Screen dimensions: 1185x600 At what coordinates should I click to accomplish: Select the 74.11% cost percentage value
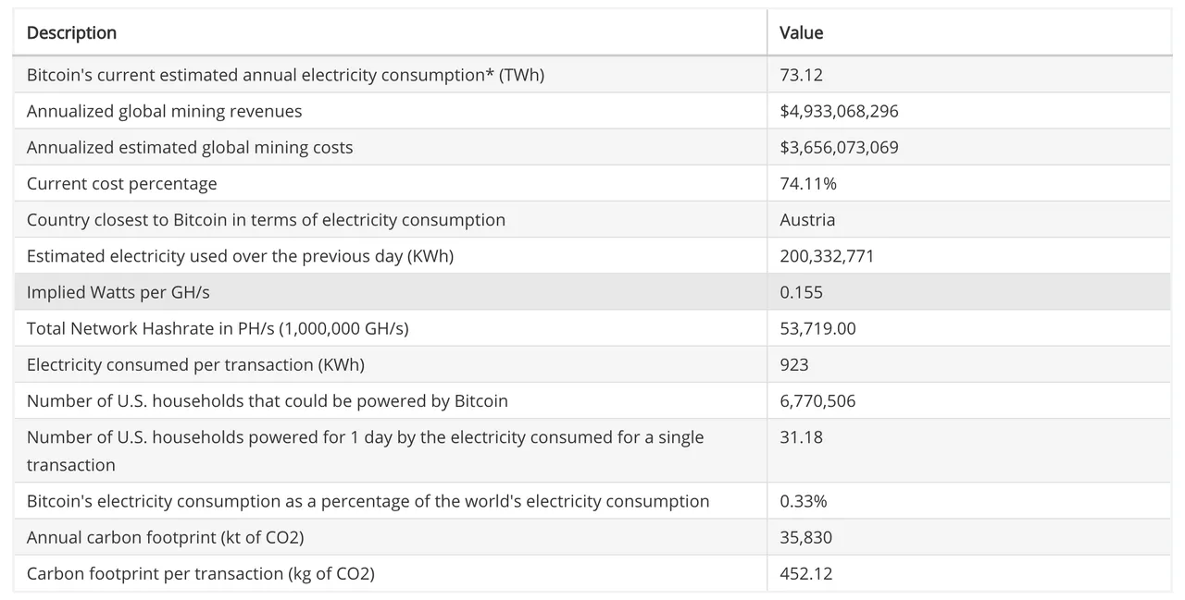click(807, 183)
